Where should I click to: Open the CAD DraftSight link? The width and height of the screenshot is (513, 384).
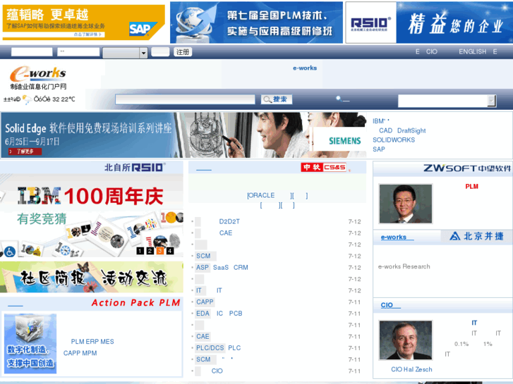(x=402, y=131)
